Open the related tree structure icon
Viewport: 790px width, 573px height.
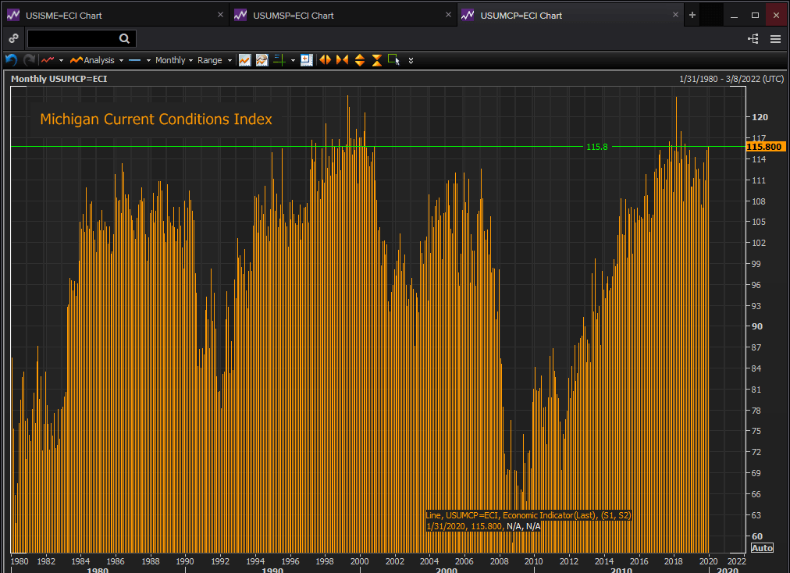753,39
